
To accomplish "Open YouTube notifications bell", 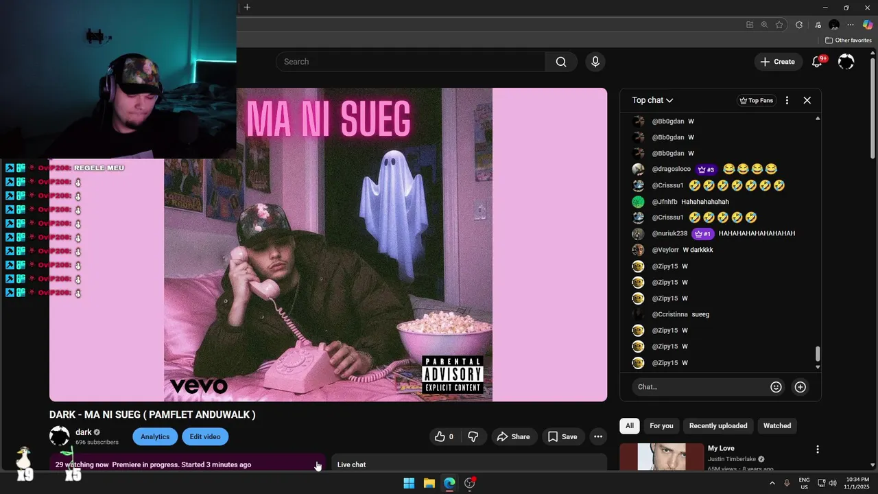I will coord(817,62).
